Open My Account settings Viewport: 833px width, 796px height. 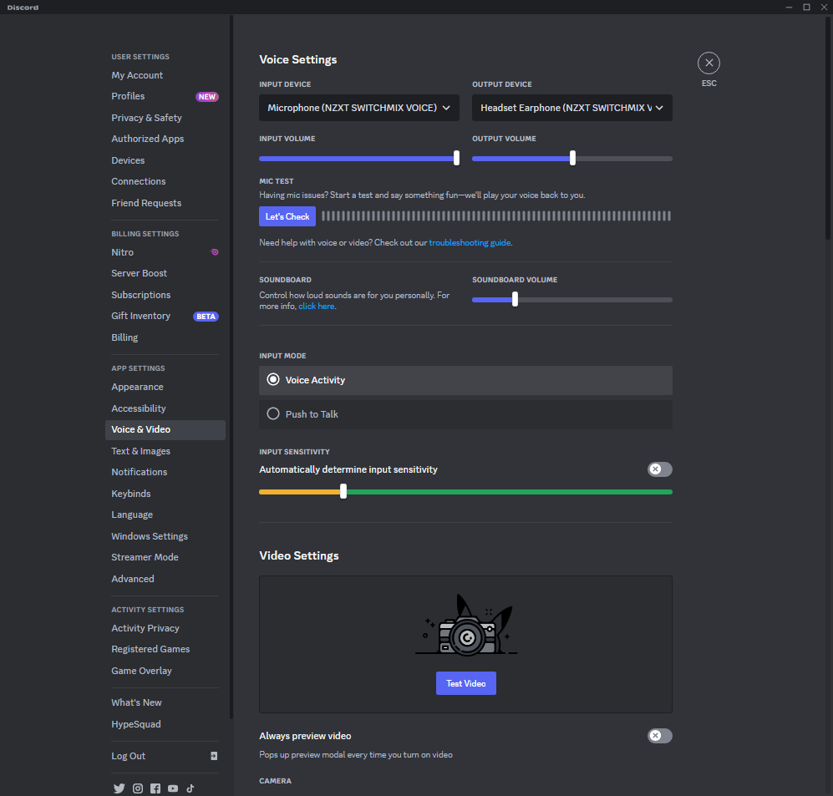pos(165,75)
